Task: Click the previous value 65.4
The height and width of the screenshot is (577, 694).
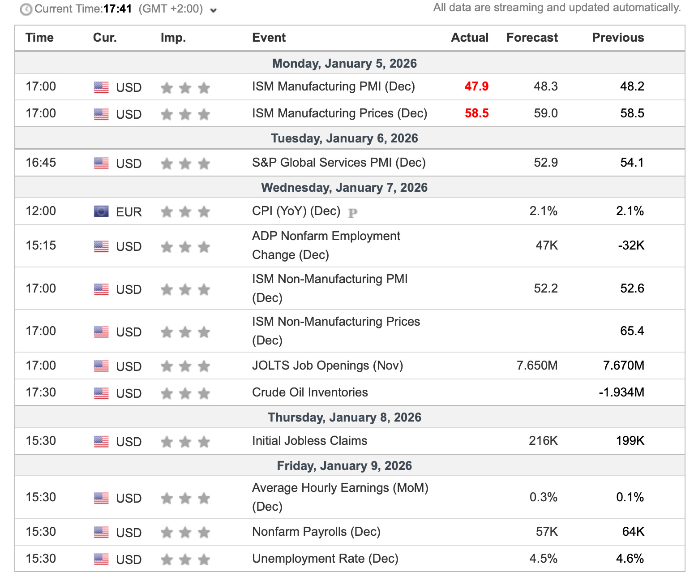Action: pos(632,331)
